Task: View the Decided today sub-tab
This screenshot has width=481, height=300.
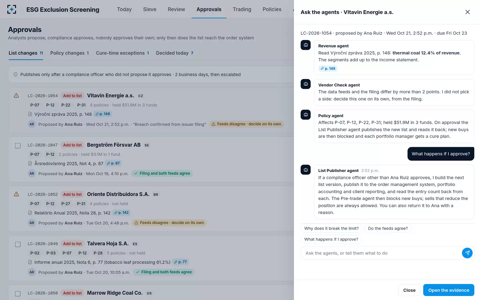Action: tap(175, 53)
